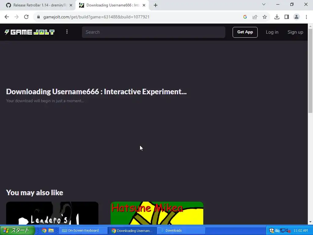Open the Start menu button
The height and width of the screenshot is (235, 313).
click(x=17, y=230)
